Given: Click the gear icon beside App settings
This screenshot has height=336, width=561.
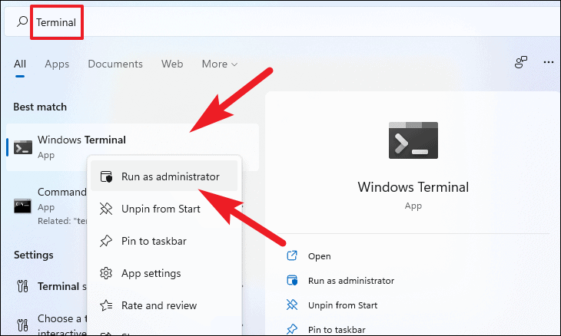Looking at the screenshot, I should [x=106, y=273].
